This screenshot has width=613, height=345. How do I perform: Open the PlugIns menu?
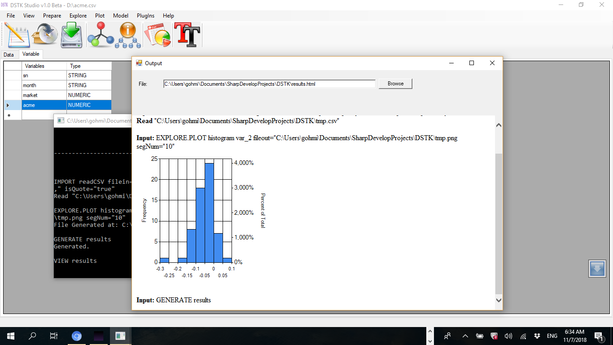[x=145, y=16]
